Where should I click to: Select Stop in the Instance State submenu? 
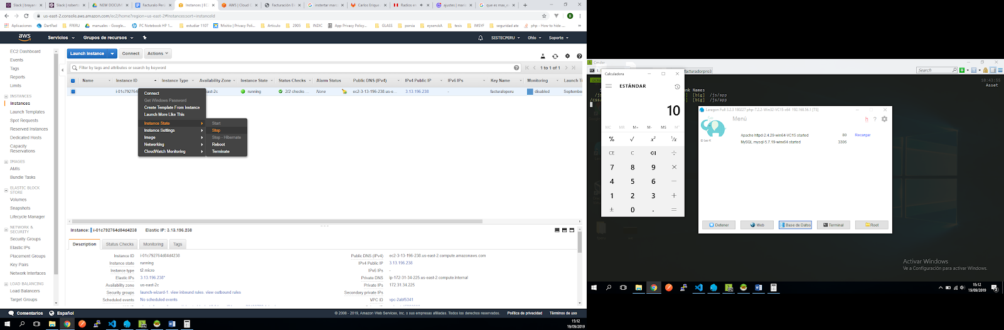point(216,130)
